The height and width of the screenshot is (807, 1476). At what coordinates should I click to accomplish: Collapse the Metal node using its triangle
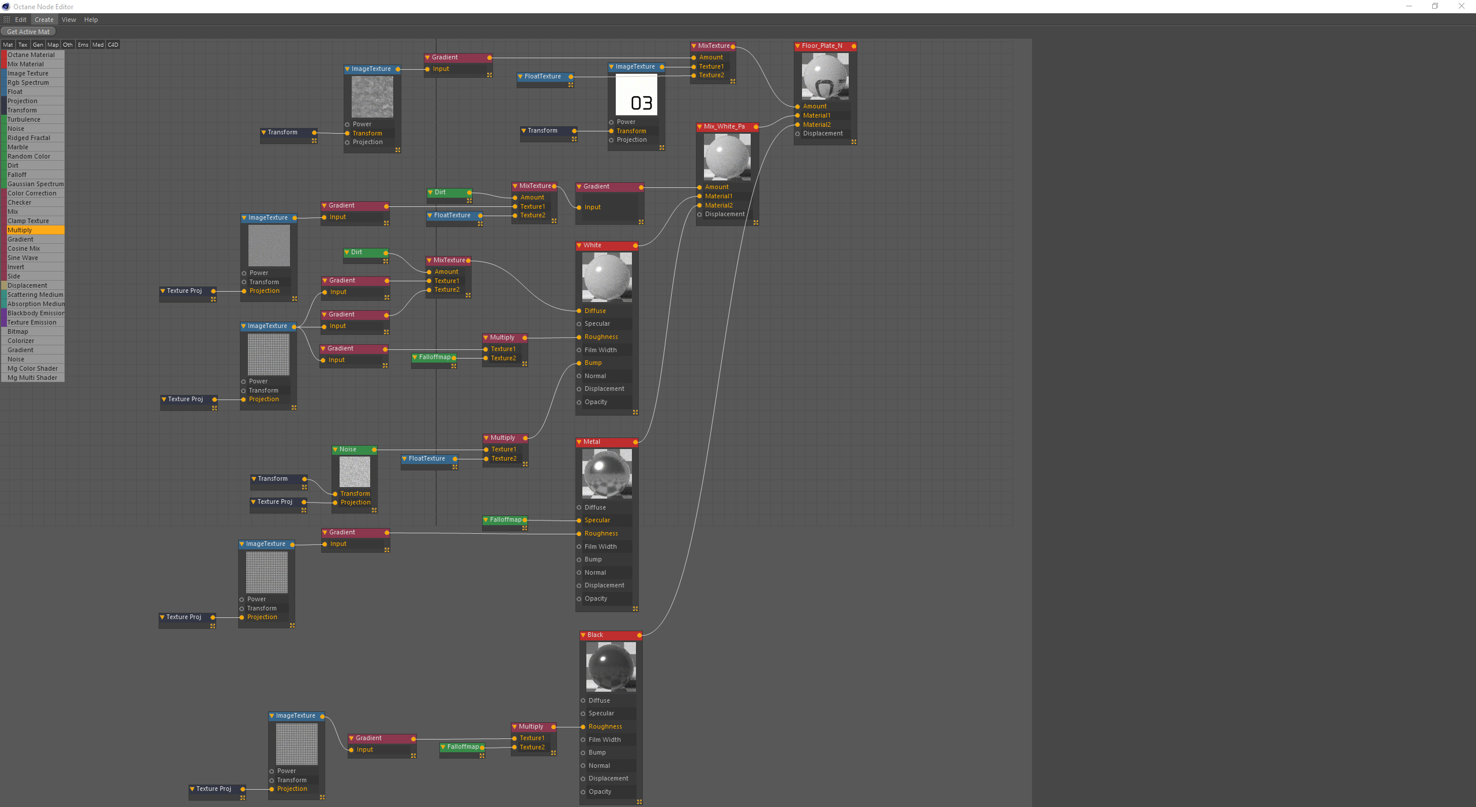tap(579, 442)
